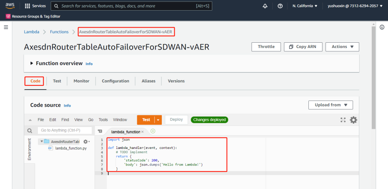388x189 pixels.
Task: Open the Upload from dropdown
Action: click(x=331, y=105)
